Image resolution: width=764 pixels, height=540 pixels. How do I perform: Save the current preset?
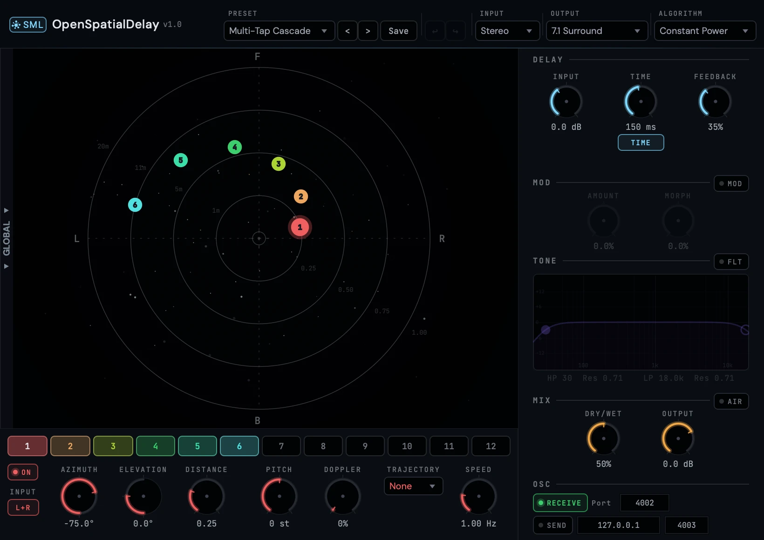point(399,31)
